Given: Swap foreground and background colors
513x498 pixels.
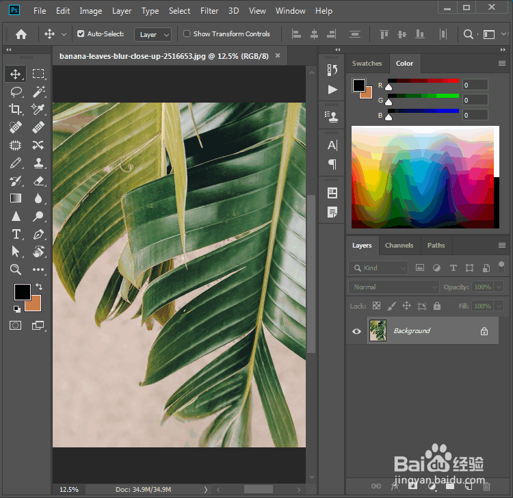Looking at the screenshot, I should [39, 287].
